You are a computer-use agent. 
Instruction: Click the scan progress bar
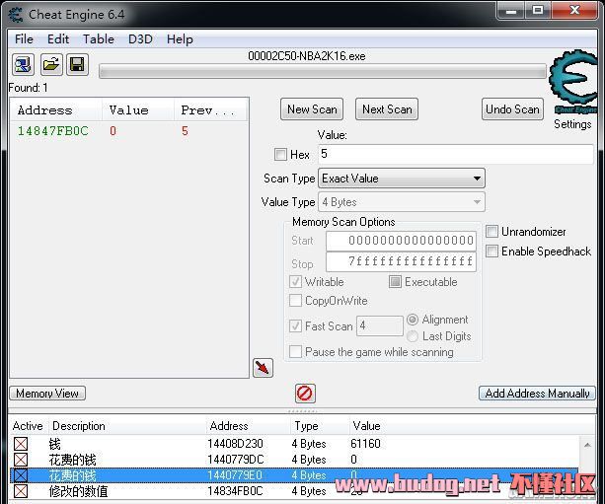323,71
